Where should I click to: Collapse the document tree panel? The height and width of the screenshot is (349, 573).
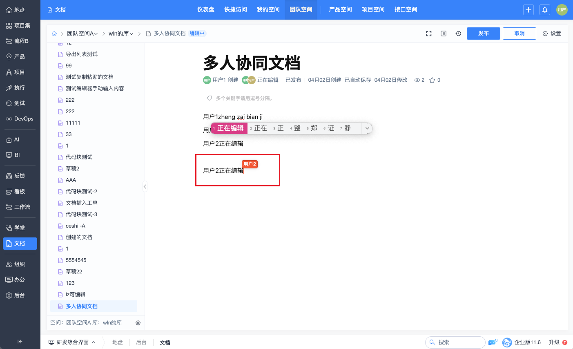pos(145,186)
